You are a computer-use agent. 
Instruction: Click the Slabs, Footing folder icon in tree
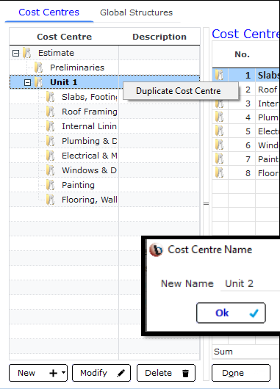[x=51, y=97]
